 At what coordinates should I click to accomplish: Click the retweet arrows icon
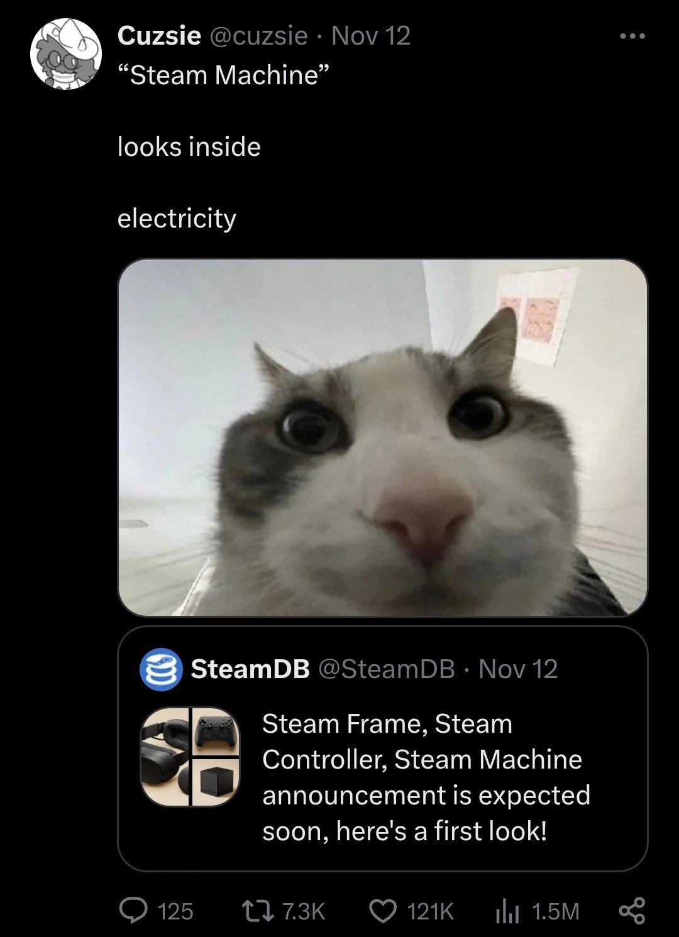(x=257, y=911)
